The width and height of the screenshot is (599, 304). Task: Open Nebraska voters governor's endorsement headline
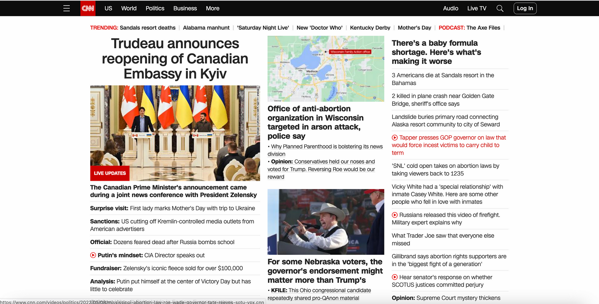coord(325,271)
